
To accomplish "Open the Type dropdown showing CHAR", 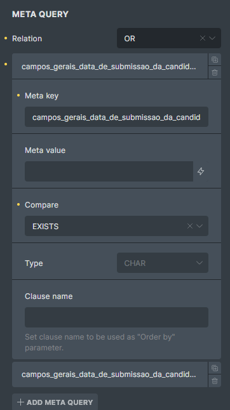I will coord(163,263).
